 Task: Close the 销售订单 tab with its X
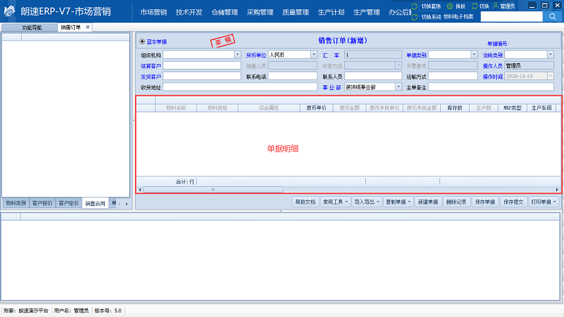[87, 27]
